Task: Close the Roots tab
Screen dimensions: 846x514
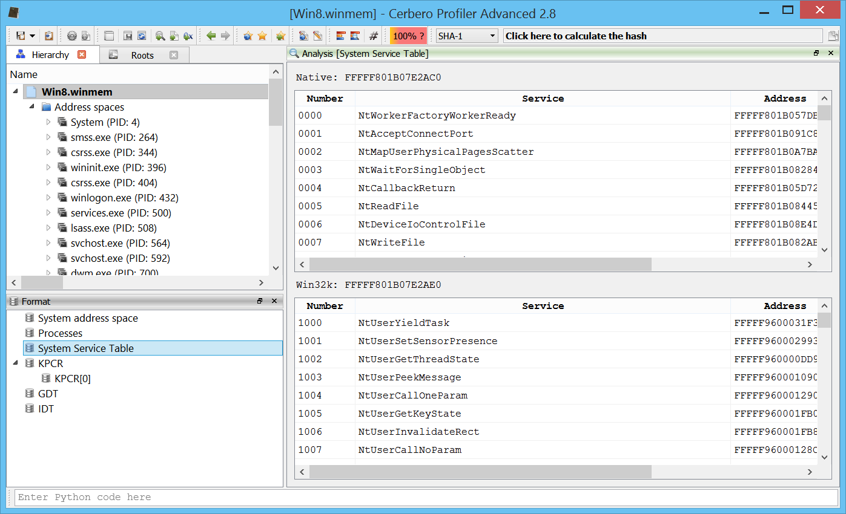Action: (x=174, y=55)
